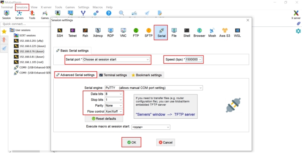Open the Terminal menu
Screen dimensions: 302x153
7,7
